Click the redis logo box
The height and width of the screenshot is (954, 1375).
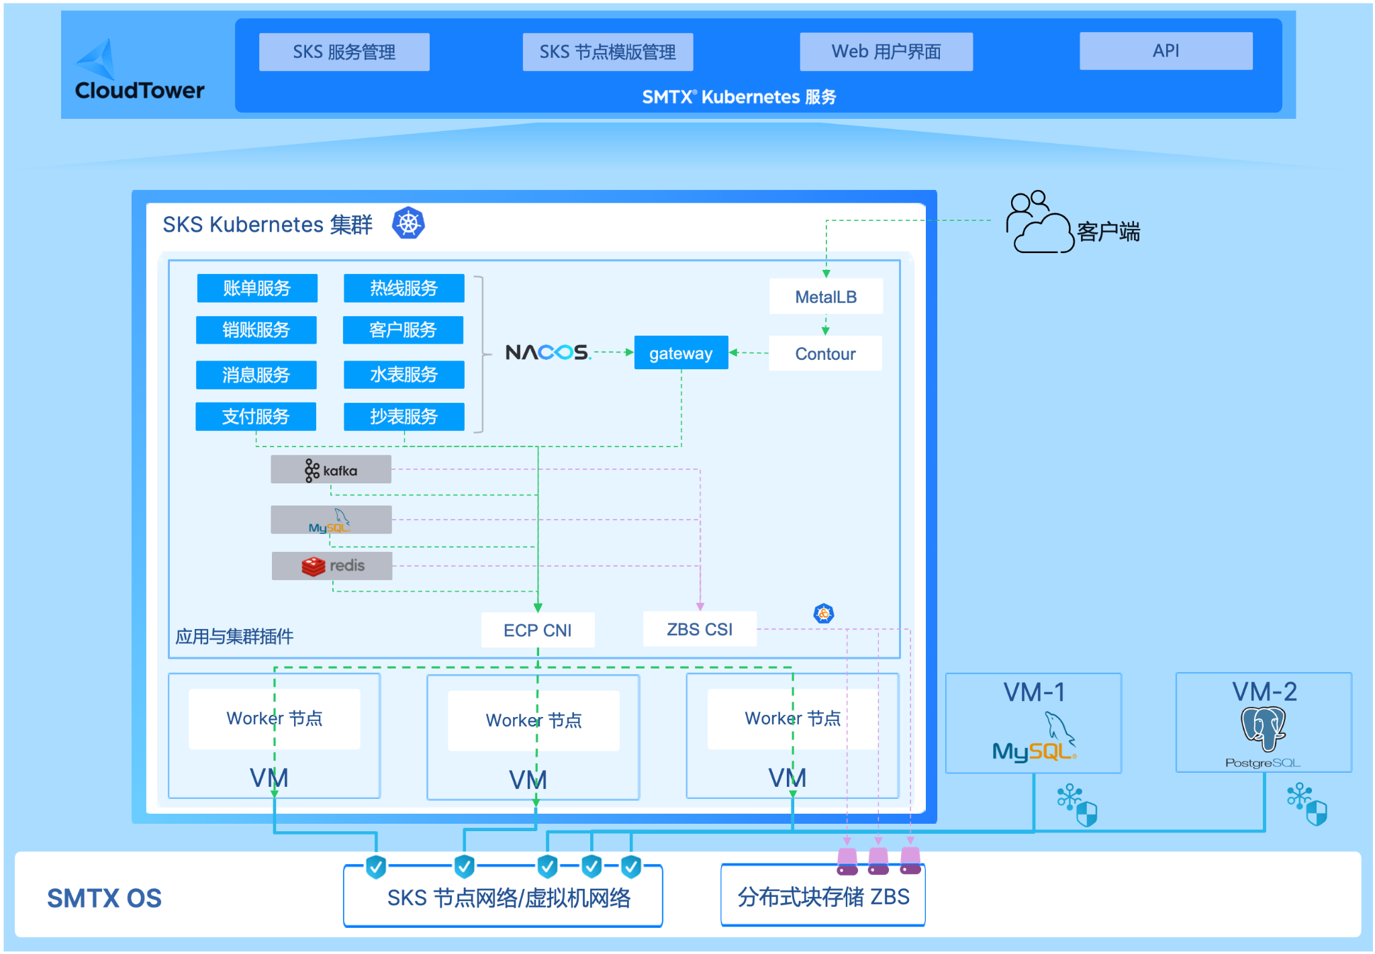pos(332,566)
